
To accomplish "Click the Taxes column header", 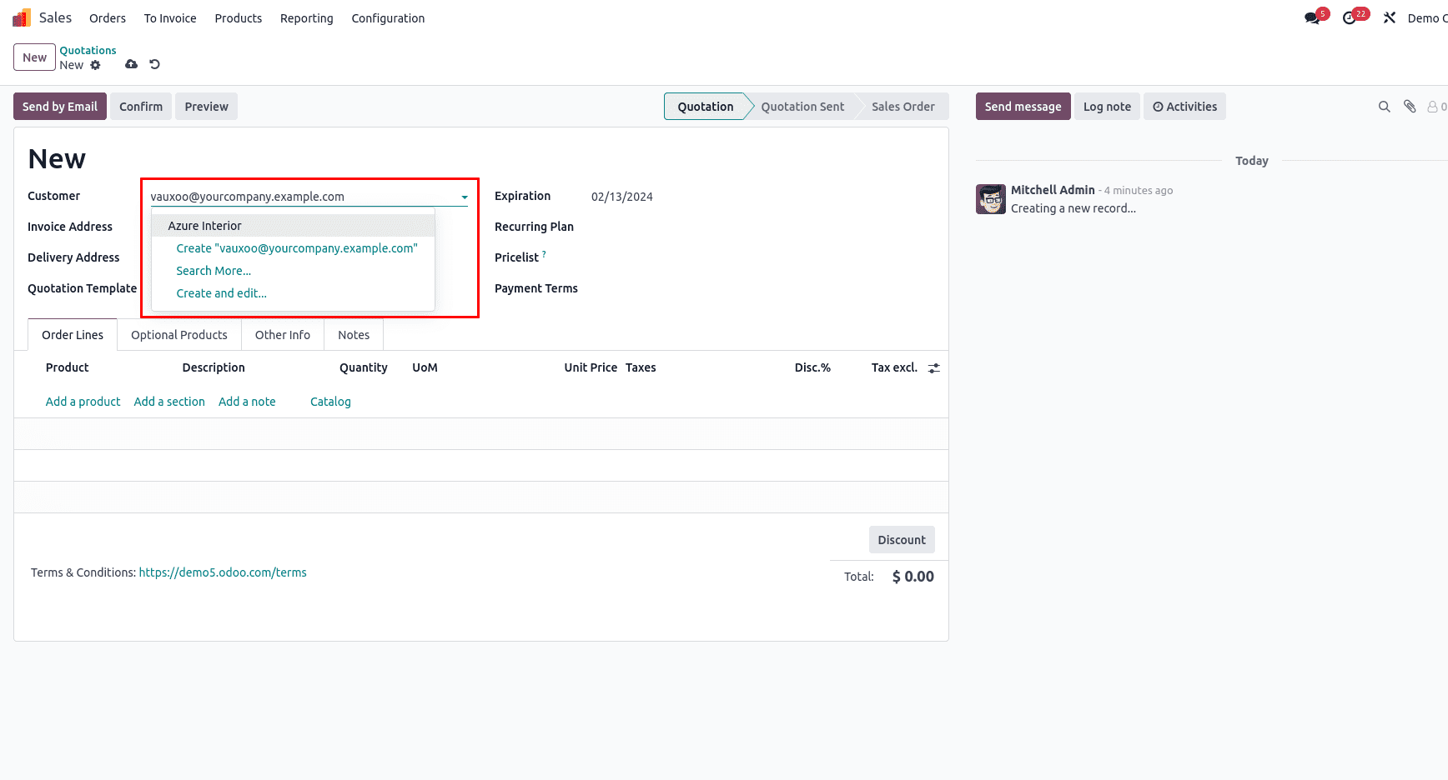I will pyautogui.click(x=641, y=367).
